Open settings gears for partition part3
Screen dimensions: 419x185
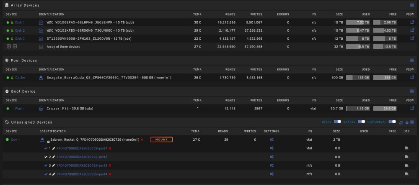tap(272, 165)
